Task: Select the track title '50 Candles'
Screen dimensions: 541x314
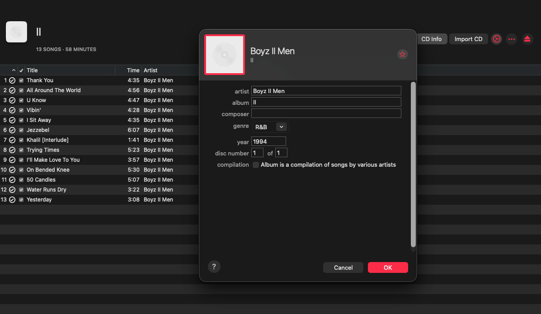Action: (41, 180)
